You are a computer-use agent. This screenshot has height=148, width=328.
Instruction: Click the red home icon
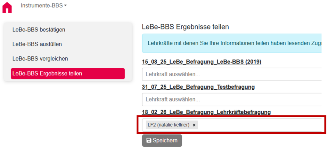click(x=7, y=7)
